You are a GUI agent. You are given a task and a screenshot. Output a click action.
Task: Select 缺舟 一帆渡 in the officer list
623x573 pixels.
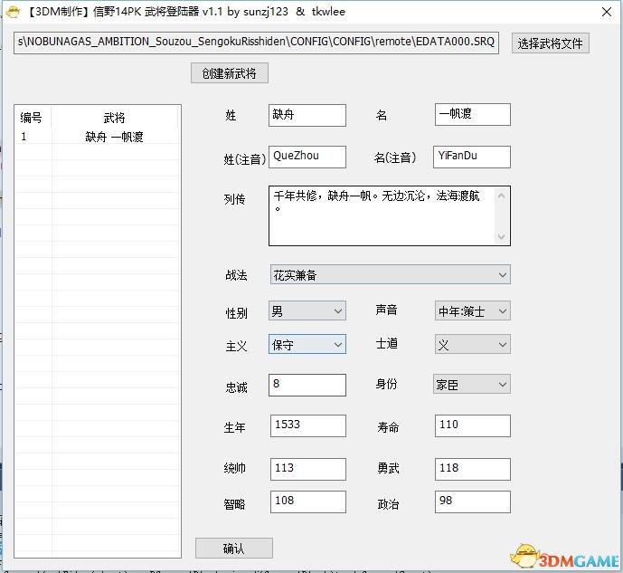[x=97, y=138]
